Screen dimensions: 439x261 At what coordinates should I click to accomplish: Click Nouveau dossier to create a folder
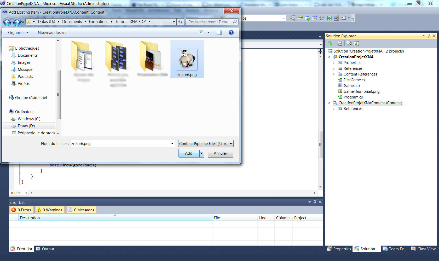pos(52,33)
